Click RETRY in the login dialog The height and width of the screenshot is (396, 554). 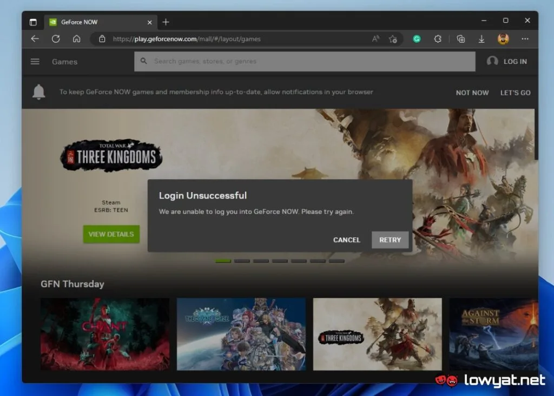click(390, 240)
